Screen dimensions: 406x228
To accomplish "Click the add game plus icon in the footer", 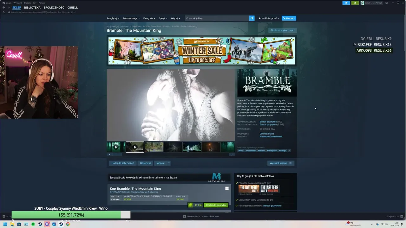I will click(4, 216).
